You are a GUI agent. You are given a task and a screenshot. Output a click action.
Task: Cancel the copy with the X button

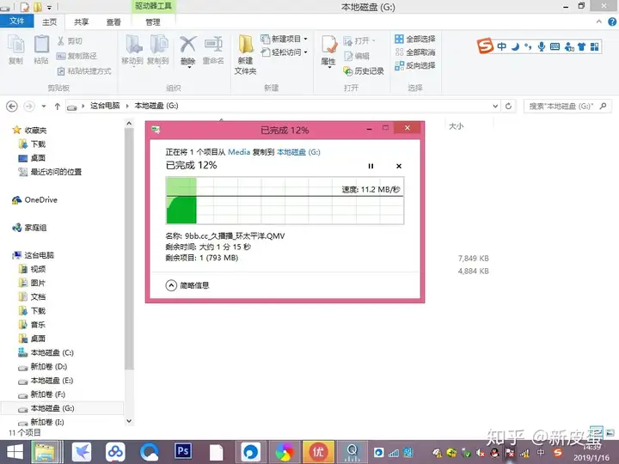coord(399,166)
